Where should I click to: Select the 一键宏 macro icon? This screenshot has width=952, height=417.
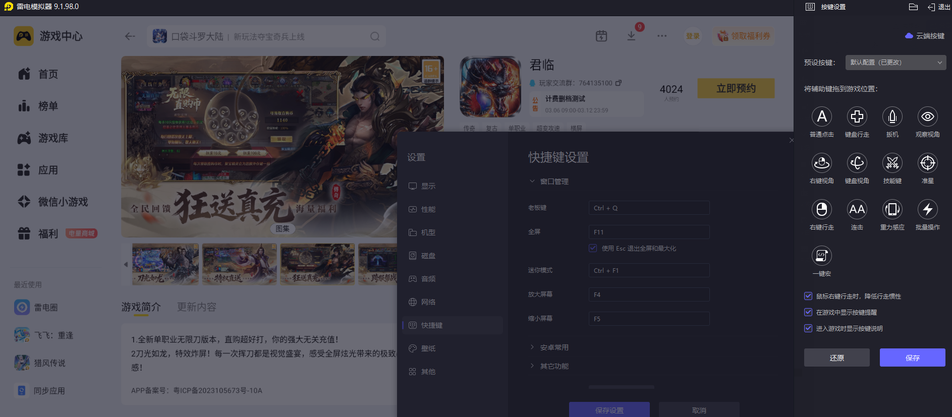click(x=821, y=256)
